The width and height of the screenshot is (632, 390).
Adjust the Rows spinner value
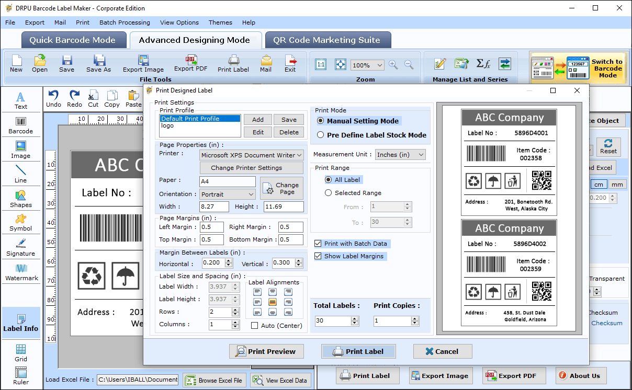click(x=236, y=312)
